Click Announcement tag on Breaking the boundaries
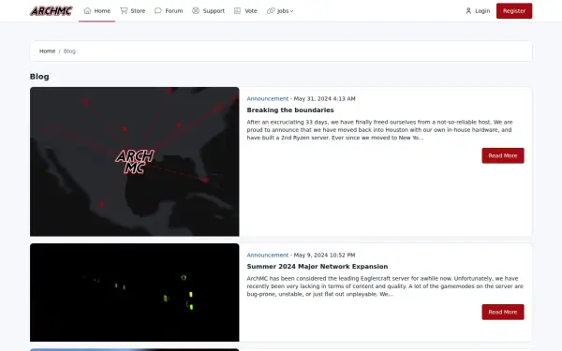This screenshot has height=351, width=562. 267,98
